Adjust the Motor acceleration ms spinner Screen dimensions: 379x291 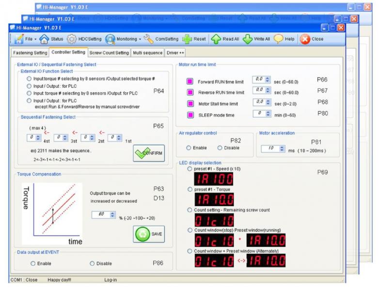tap(283, 148)
